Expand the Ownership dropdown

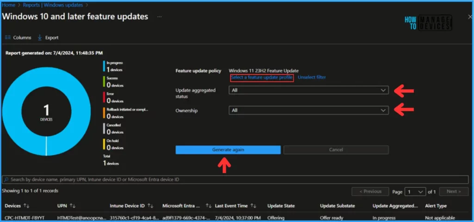309,110
